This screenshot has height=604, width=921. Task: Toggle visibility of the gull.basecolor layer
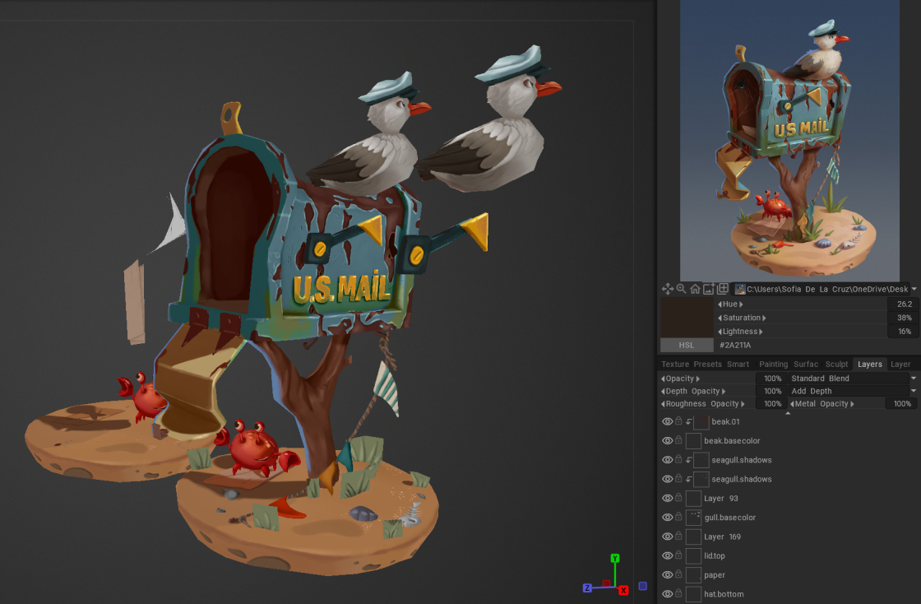coord(667,517)
